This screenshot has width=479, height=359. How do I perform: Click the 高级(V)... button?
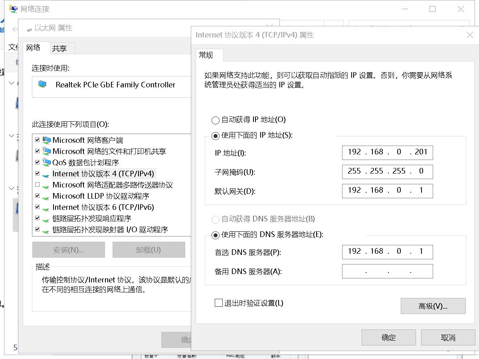point(433,306)
